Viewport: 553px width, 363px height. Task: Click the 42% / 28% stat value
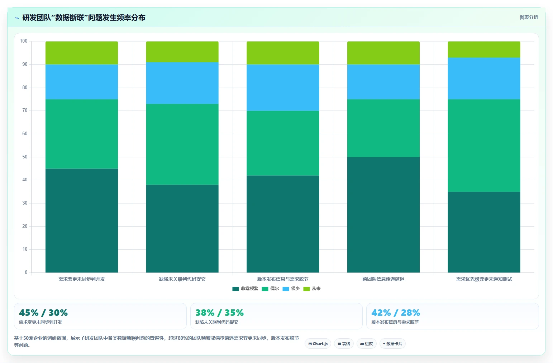click(396, 313)
